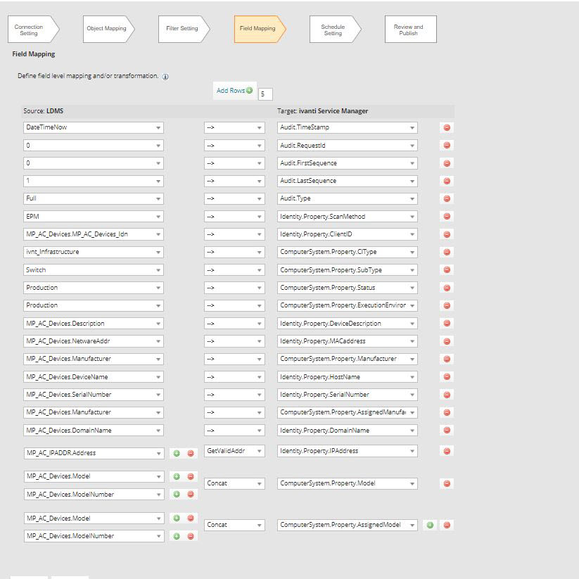Switch to the Schedule Setting step
The image size is (579, 579).
coord(333,30)
